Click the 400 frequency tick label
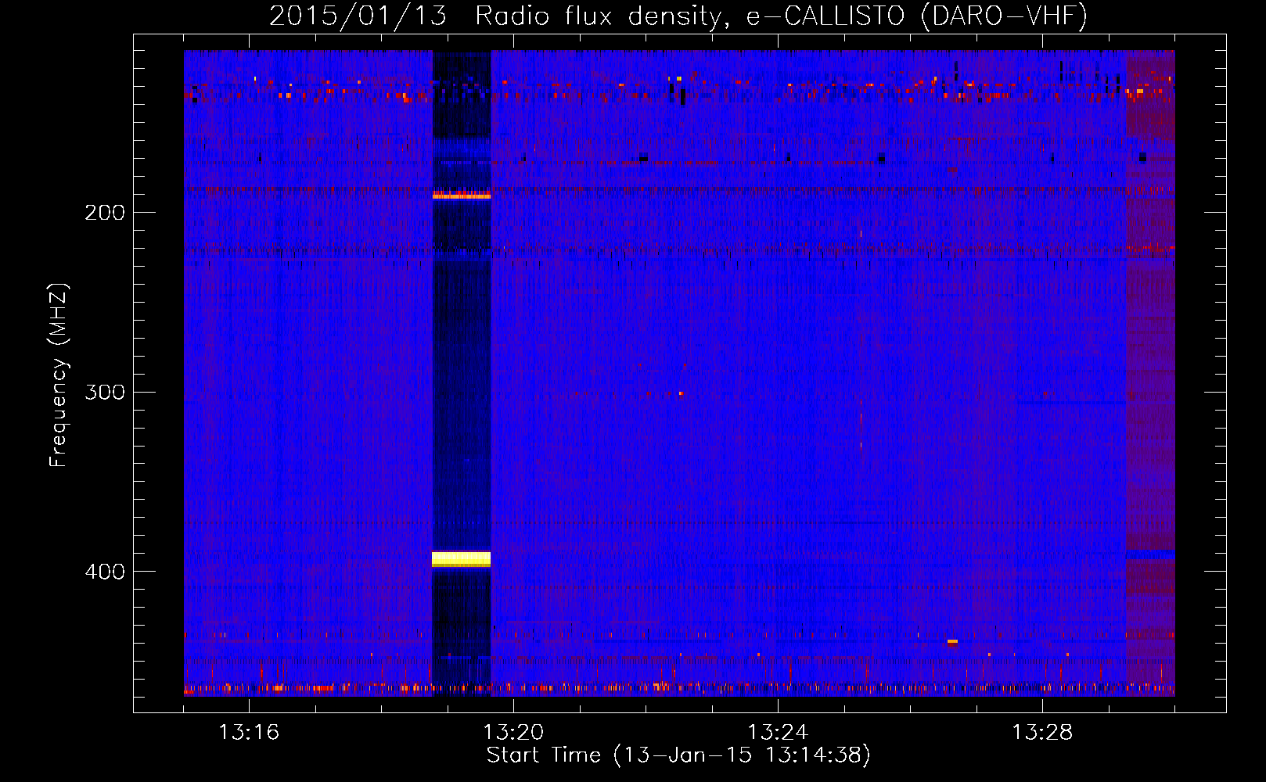1266x782 pixels. coord(105,572)
